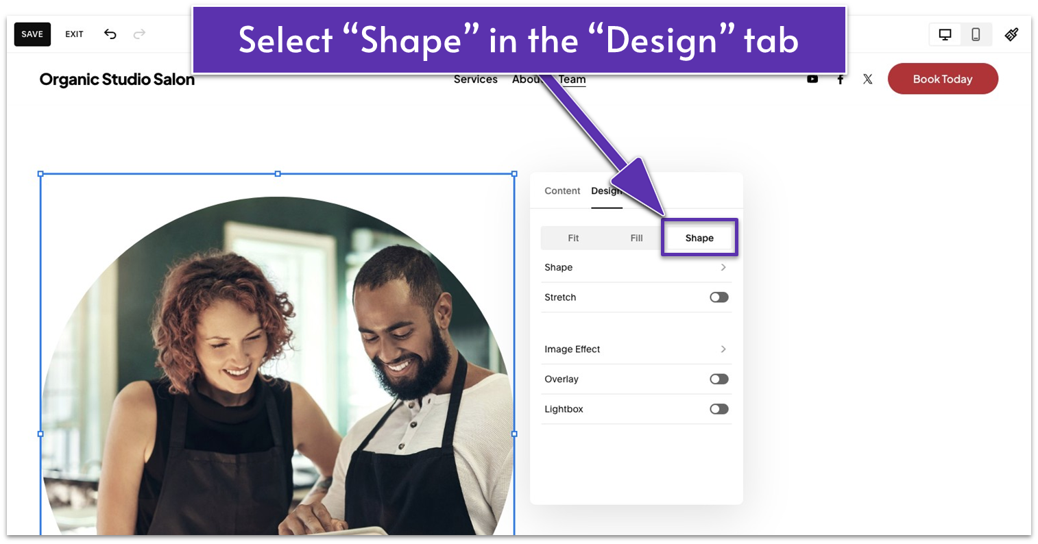Open the YouTube social icon
Screen dimensions: 1038x544
(812, 79)
